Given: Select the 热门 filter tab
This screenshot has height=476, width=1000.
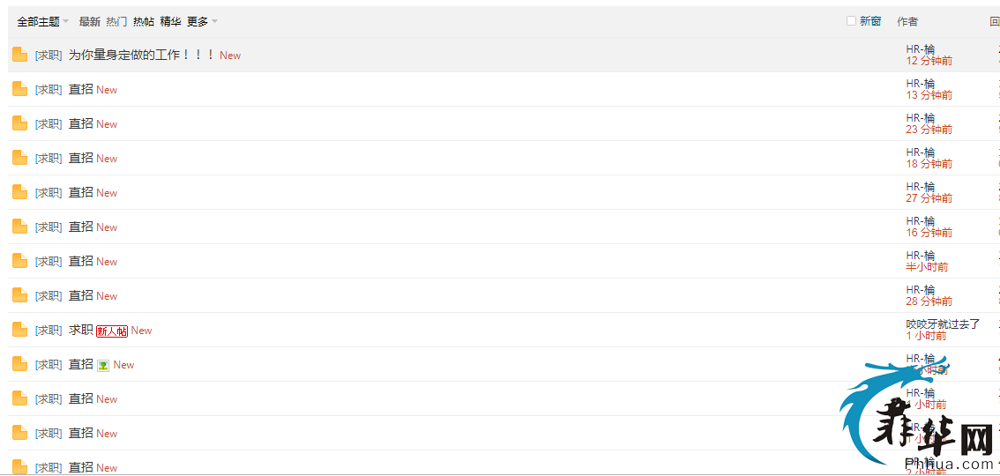Looking at the screenshot, I should click(116, 22).
